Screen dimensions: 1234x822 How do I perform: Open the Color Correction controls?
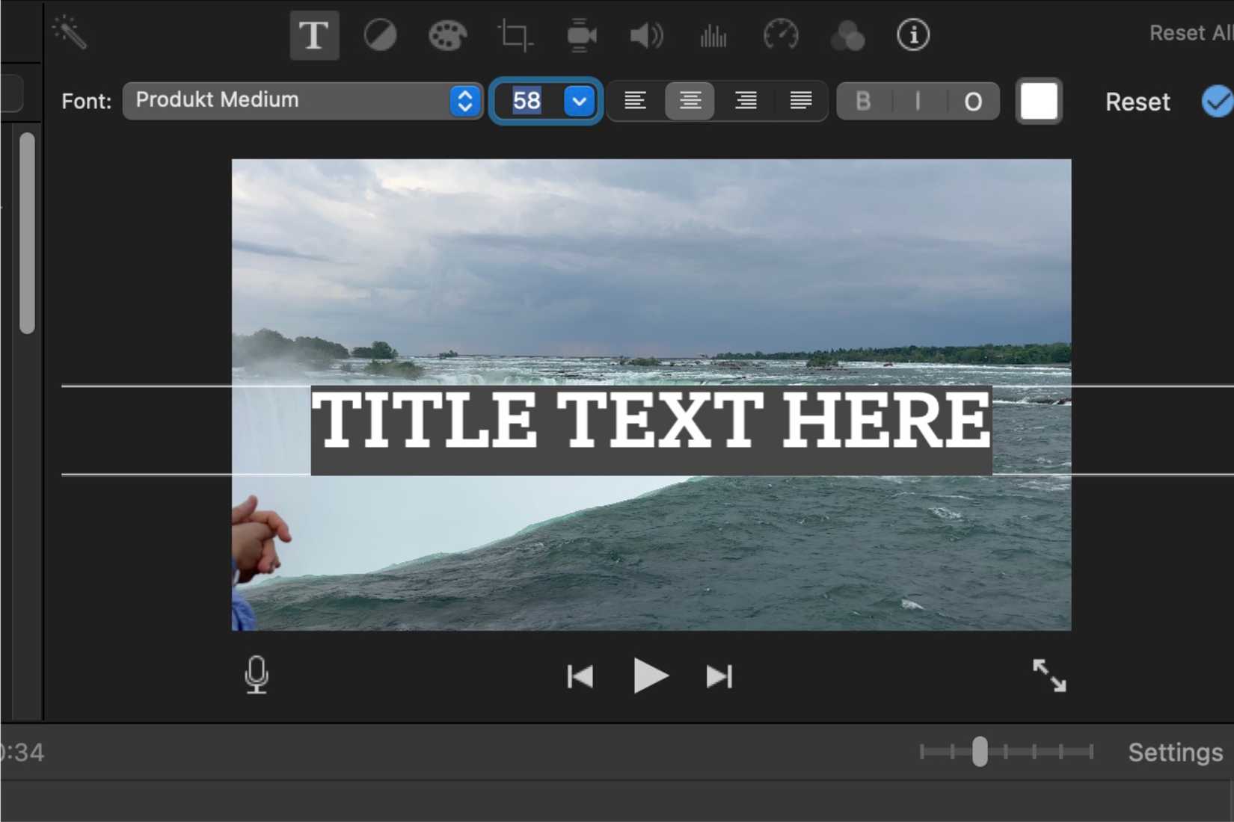tap(447, 34)
